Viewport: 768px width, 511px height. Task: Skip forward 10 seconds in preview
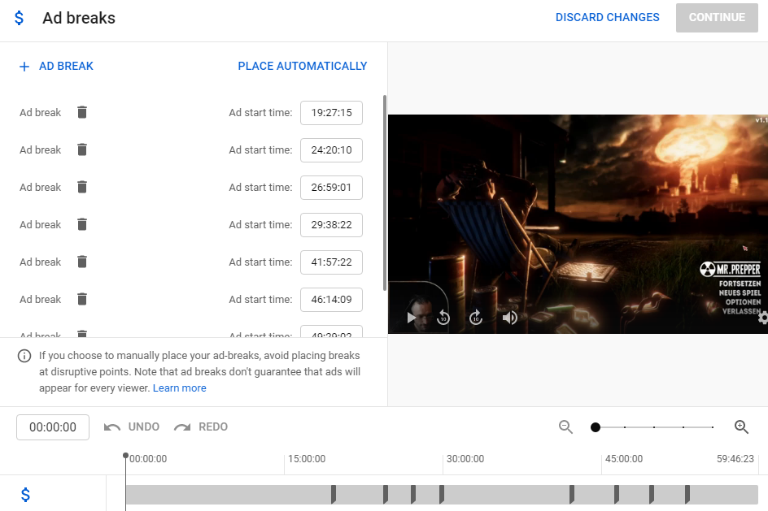tap(476, 318)
